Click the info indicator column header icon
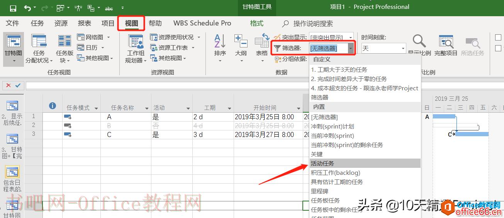Image resolution: width=504 pixels, height=218 pixels. [53, 106]
